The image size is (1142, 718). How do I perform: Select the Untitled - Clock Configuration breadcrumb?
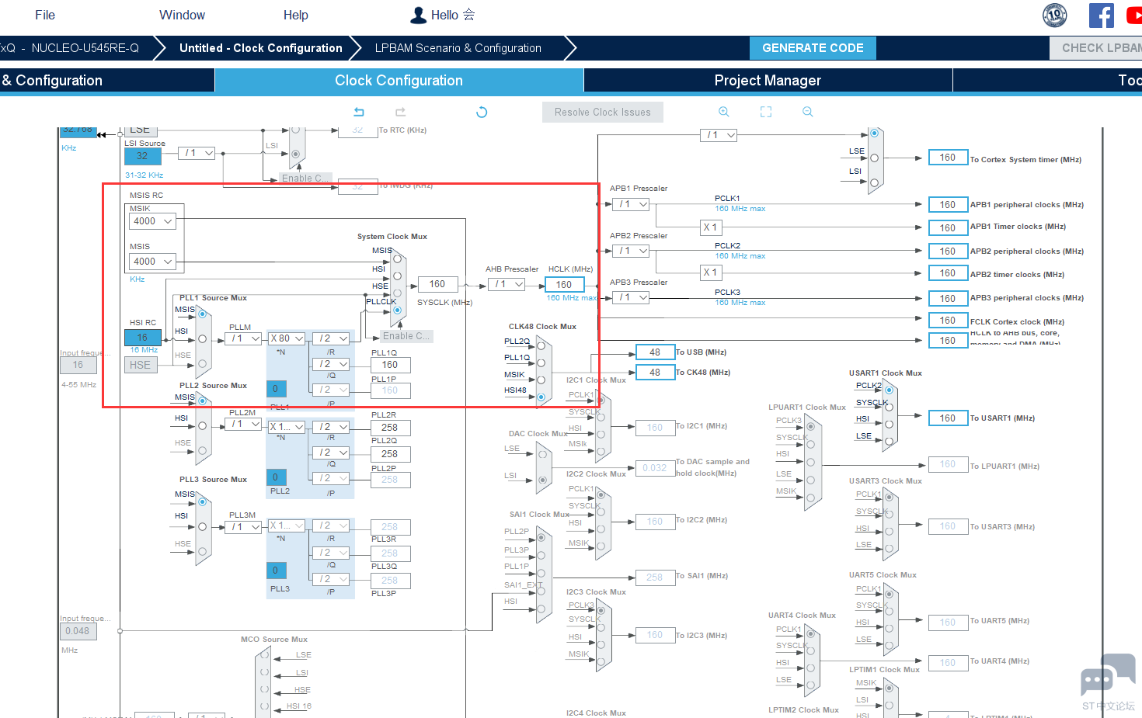pos(261,48)
